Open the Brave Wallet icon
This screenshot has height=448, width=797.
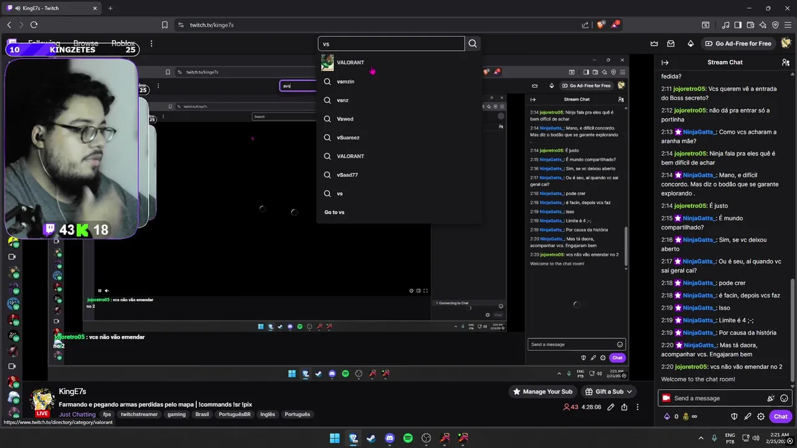click(751, 25)
